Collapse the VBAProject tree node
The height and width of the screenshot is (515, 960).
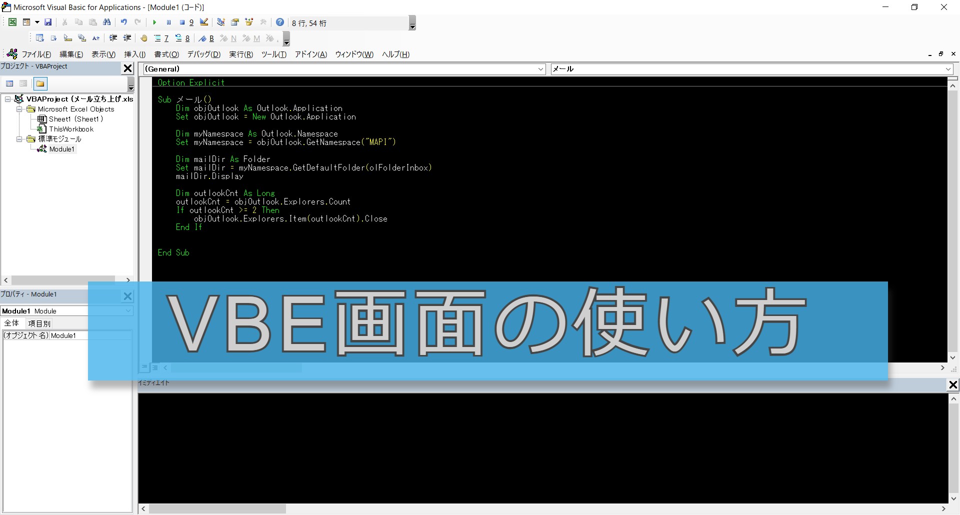pos(8,99)
